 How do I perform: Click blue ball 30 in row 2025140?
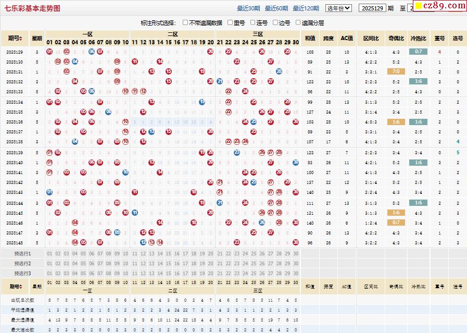tap(296, 162)
